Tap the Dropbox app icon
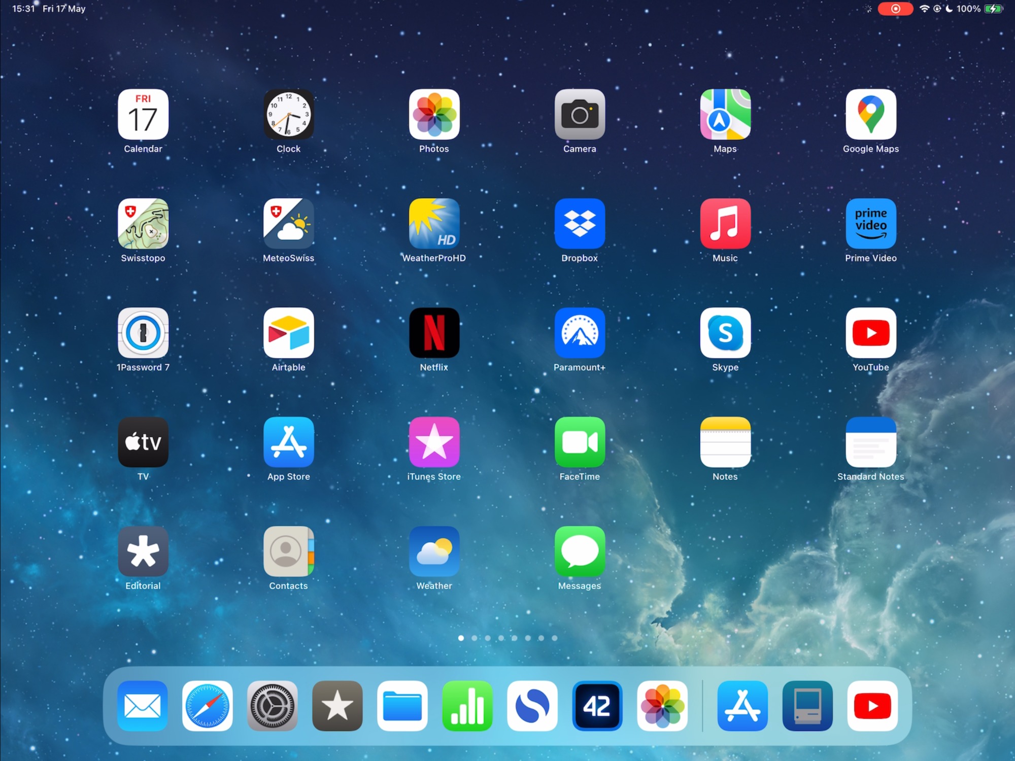 pos(580,224)
